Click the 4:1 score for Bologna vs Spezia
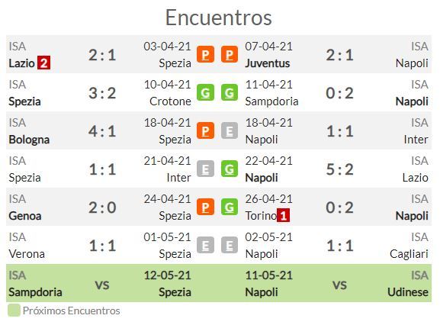 (102, 131)
